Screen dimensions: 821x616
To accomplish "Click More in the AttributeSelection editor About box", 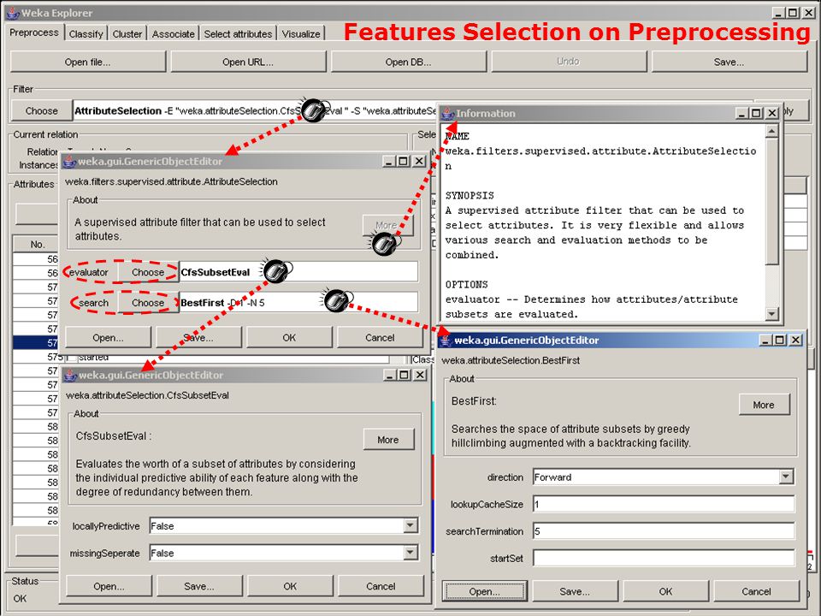I will [x=388, y=225].
